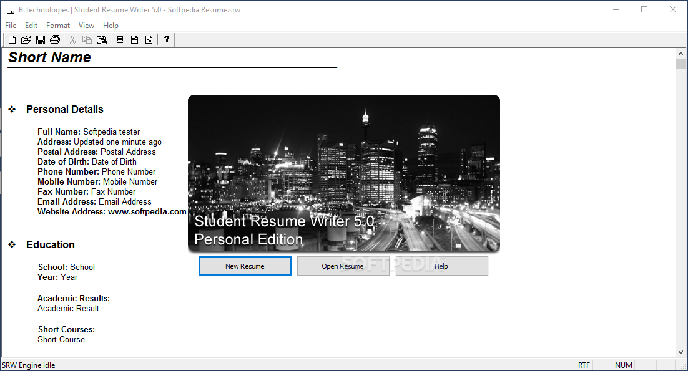The width and height of the screenshot is (688, 371).
Task: Click the Save floppy disk icon
Action: click(41, 40)
